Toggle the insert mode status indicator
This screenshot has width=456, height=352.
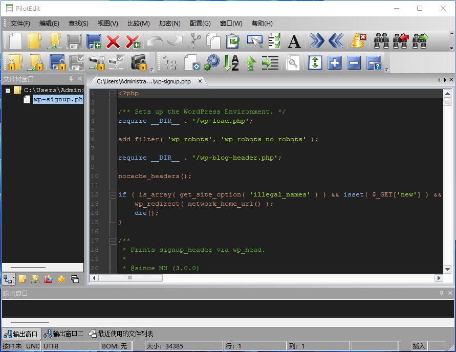pos(419,346)
